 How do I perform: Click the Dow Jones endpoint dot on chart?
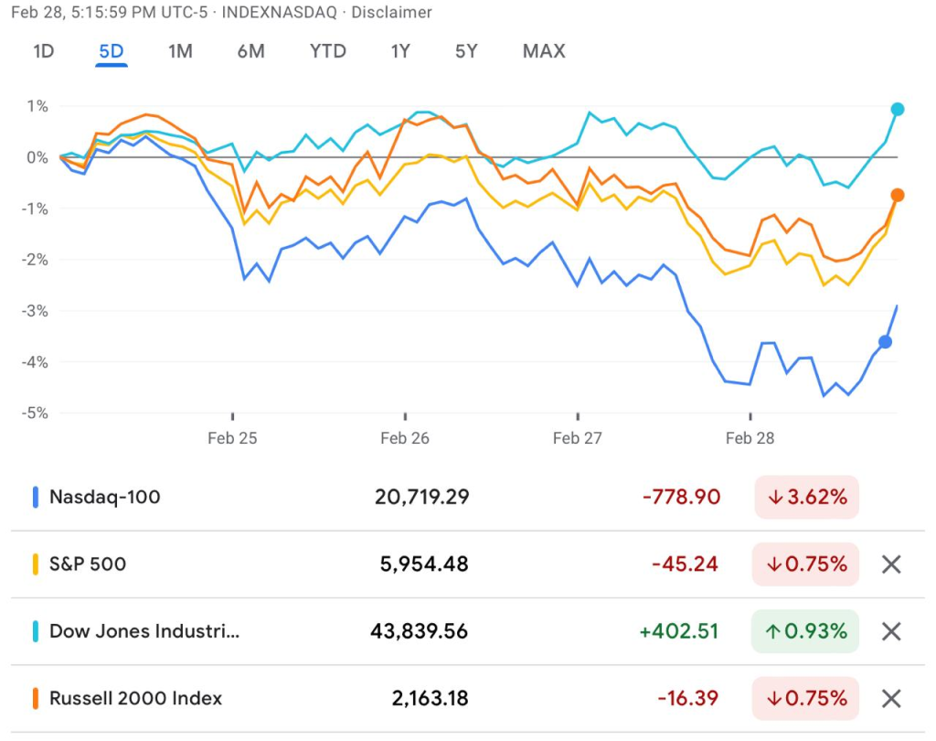[898, 110]
